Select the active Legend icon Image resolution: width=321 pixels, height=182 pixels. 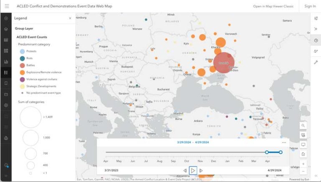click(x=6, y=72)
